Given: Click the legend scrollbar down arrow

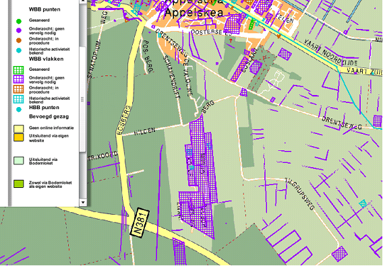Looking at the screenshot, I should (83, 202).
